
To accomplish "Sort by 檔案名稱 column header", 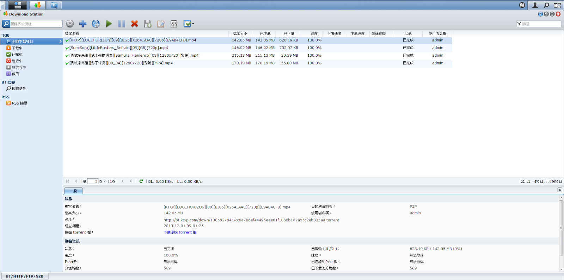I will pyautogui.click(x=146, y=34).
